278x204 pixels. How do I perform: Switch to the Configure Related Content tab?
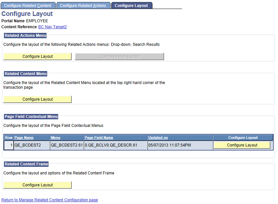click(x=28, y=5)
